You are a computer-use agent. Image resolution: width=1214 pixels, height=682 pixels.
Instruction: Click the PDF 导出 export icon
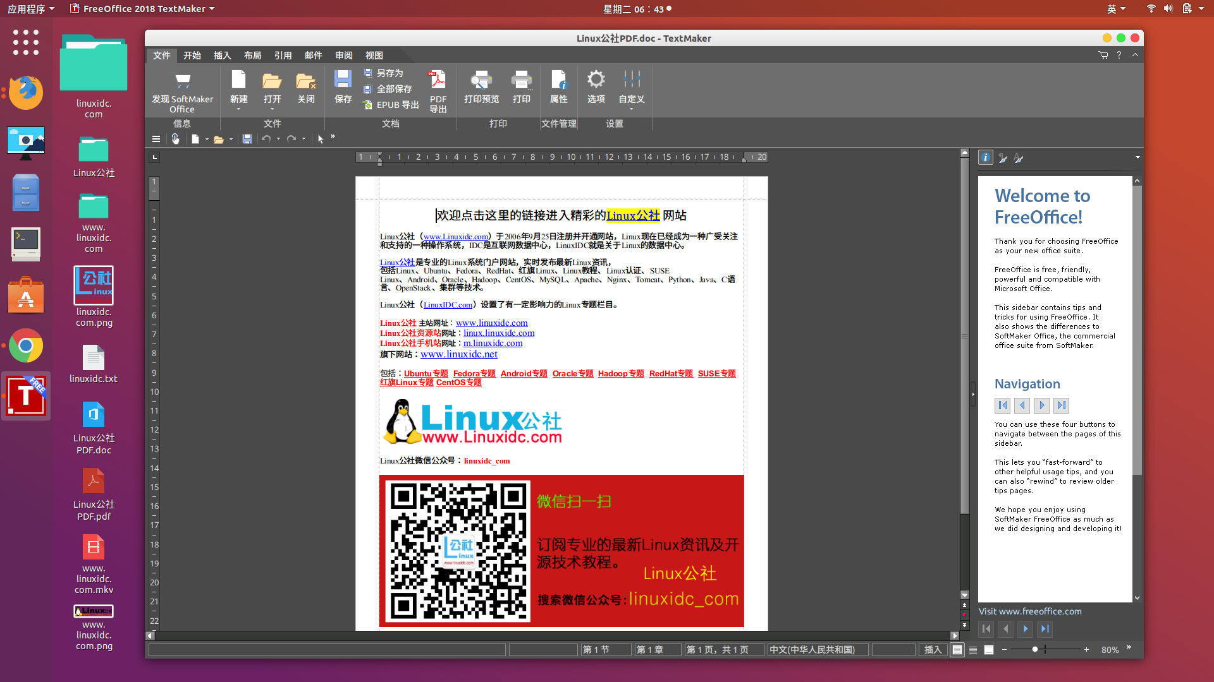438,80
